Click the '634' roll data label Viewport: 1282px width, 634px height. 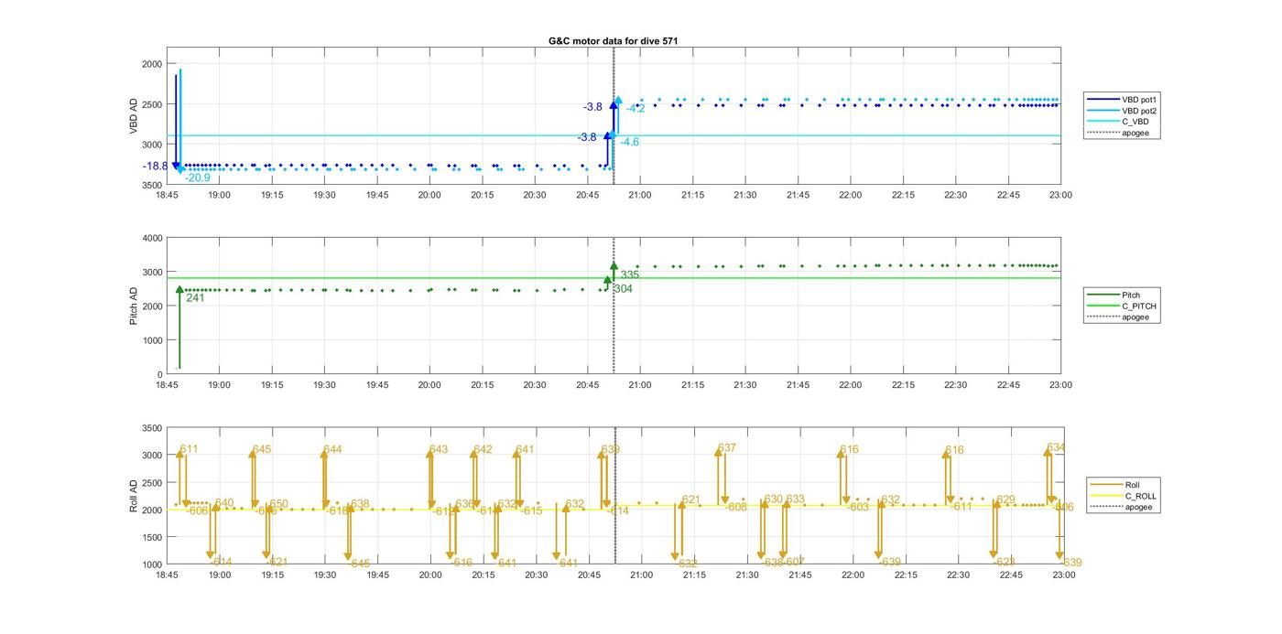coord(1056,447)
